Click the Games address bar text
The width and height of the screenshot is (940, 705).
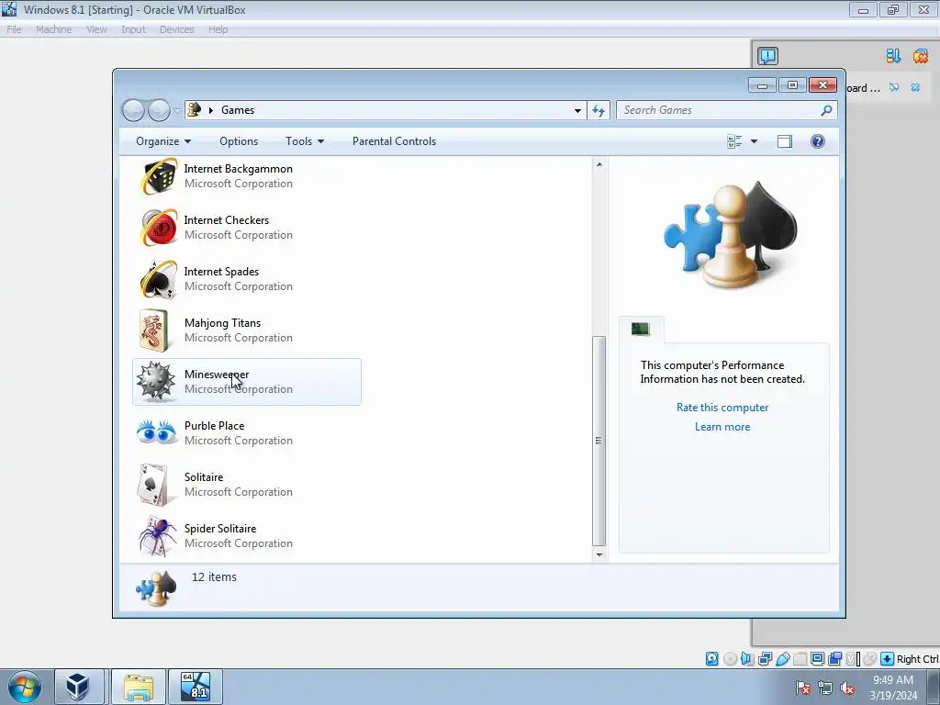(238, 110)
